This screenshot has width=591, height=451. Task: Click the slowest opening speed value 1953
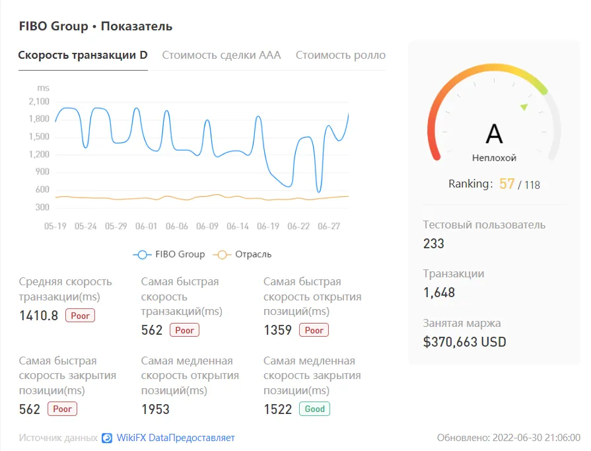[x=155, y=409]
